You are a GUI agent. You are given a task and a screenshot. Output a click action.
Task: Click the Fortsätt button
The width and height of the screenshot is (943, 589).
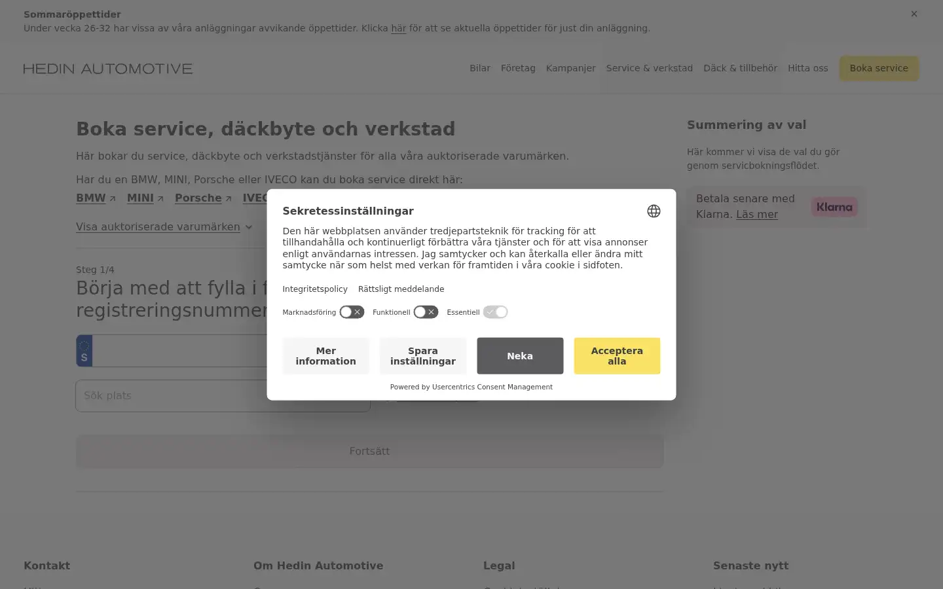[x=370, y=452]
